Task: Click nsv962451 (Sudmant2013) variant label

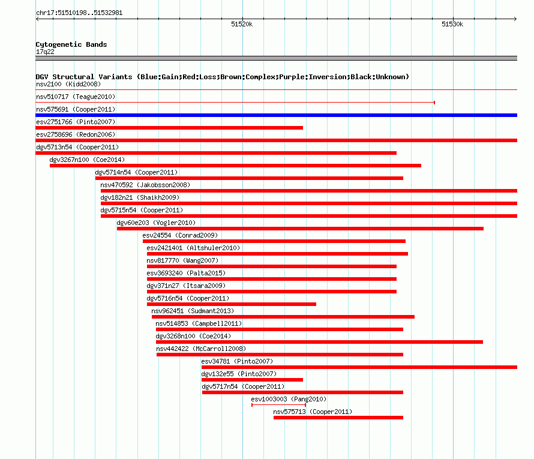Action: click(193, 311)
